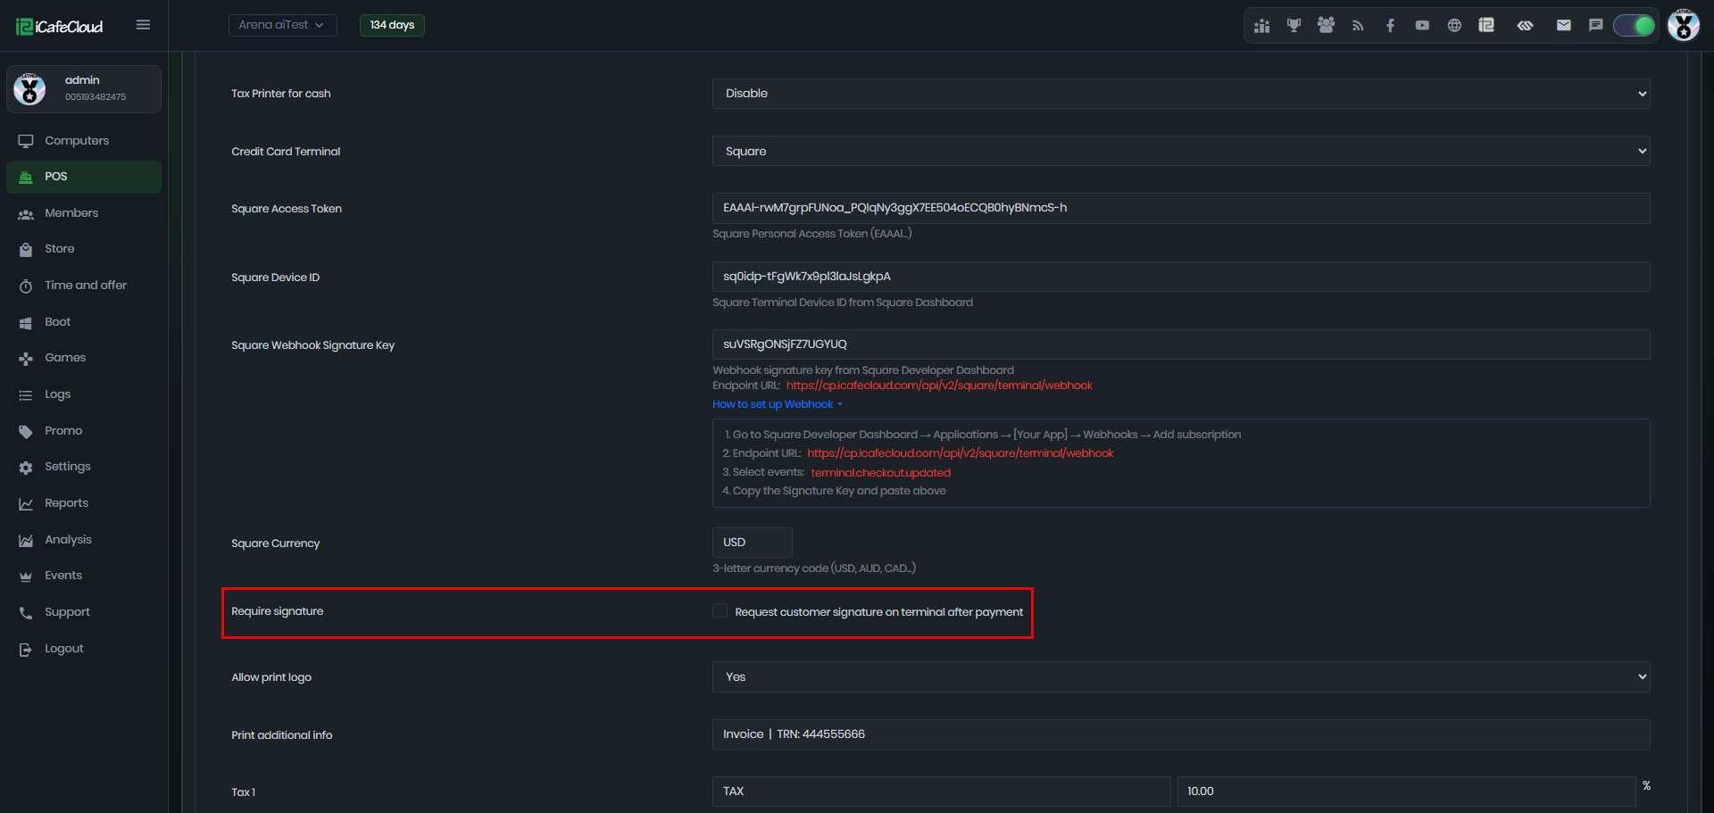This screenshot has height=813, width=1714.
Task: Enable the Require signature checkbox
Action: pos(720,611)
